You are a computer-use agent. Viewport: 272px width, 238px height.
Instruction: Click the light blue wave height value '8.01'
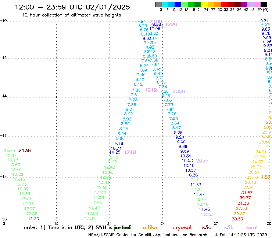130,109
